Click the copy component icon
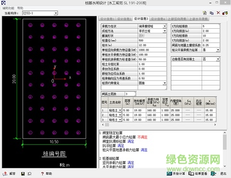 pyautogui.click(x=212, y=13)
